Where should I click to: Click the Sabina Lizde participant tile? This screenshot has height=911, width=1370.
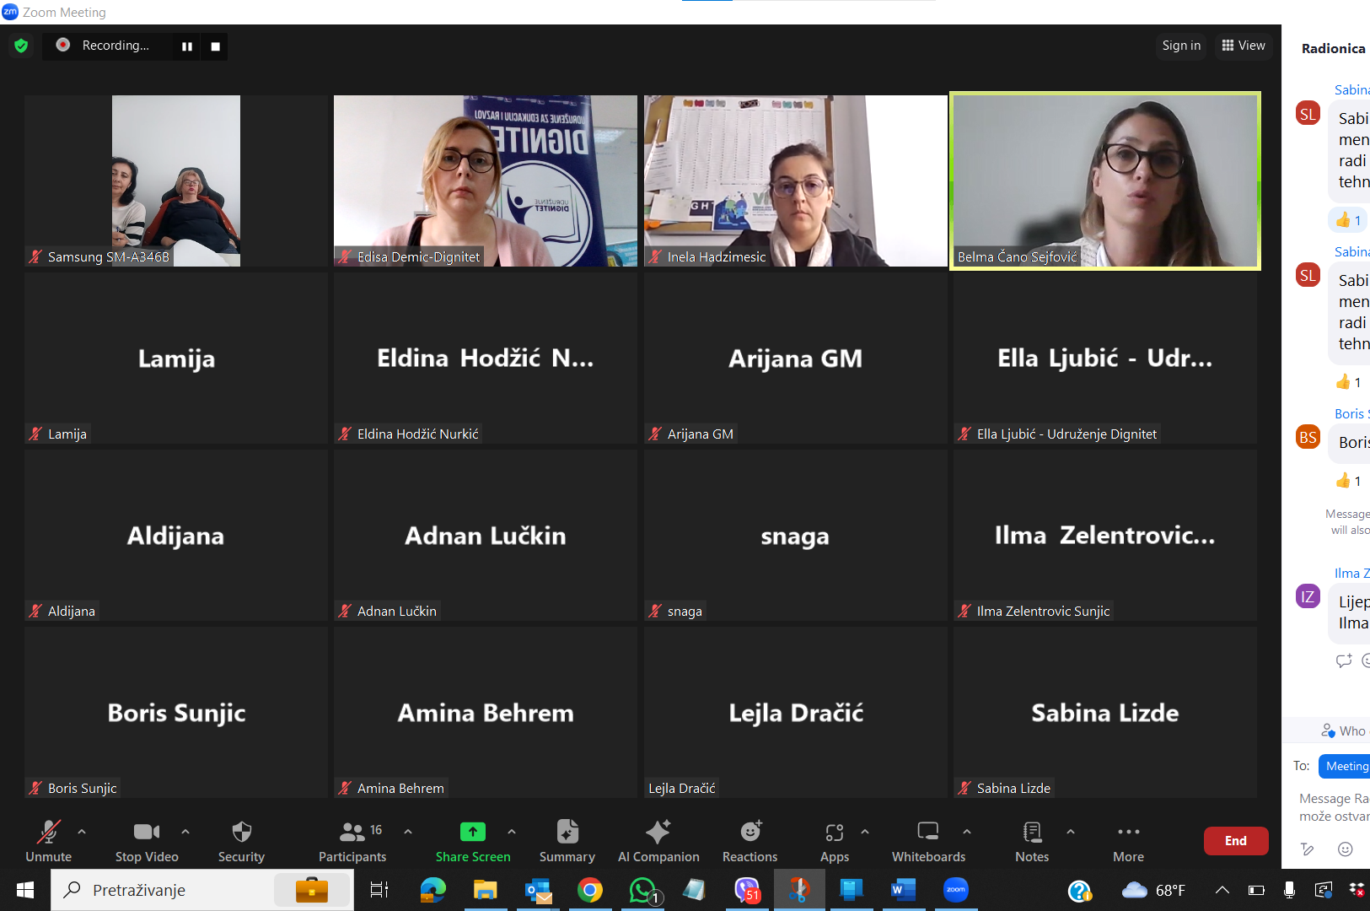click(1105, 712)
